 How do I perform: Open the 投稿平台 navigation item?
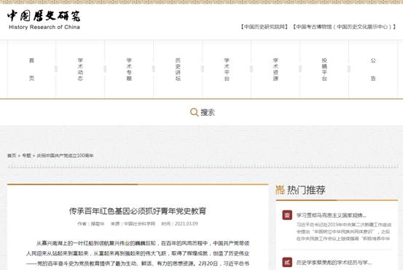tap(324, 69)
